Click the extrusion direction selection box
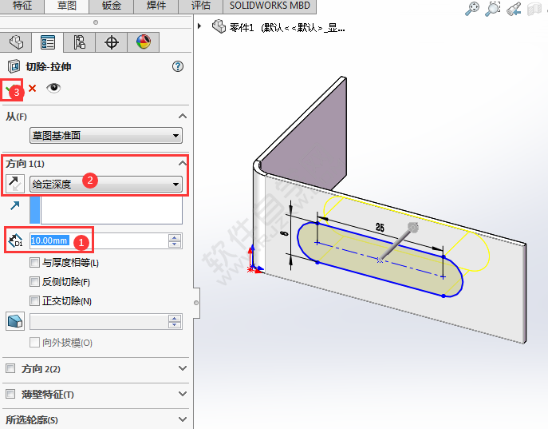 pos(112,210)
